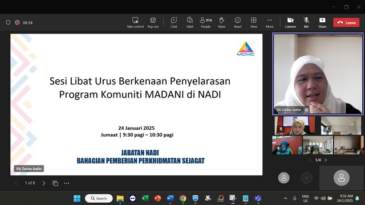Go to the next slide
The width and height of the screenshot is (365, 205).
(44, 183)
